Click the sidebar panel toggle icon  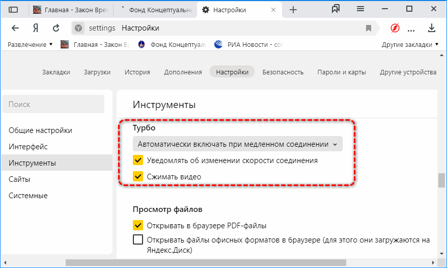[14, 10]
